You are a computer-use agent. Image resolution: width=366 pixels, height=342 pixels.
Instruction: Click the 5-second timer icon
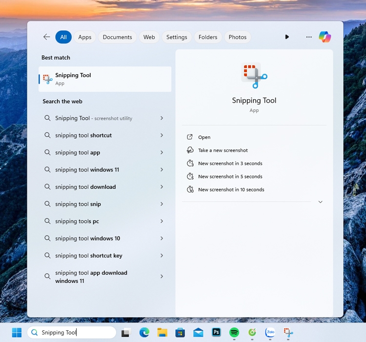[x=190, y=176]
